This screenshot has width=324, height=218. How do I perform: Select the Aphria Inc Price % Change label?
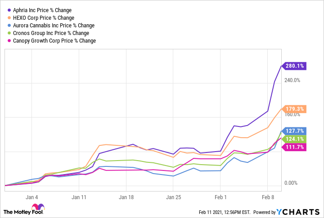[42, 10]
